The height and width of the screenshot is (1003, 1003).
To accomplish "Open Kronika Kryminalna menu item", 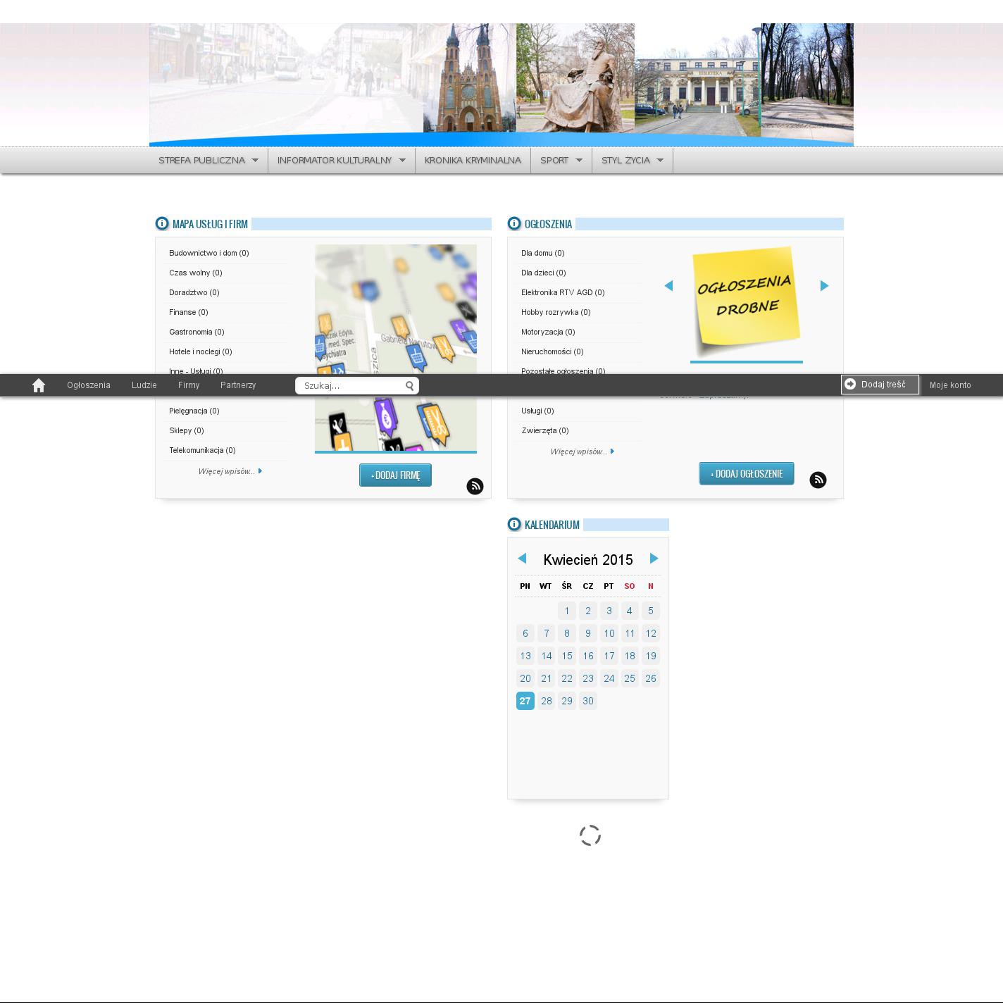I will (x=473, y=161).
